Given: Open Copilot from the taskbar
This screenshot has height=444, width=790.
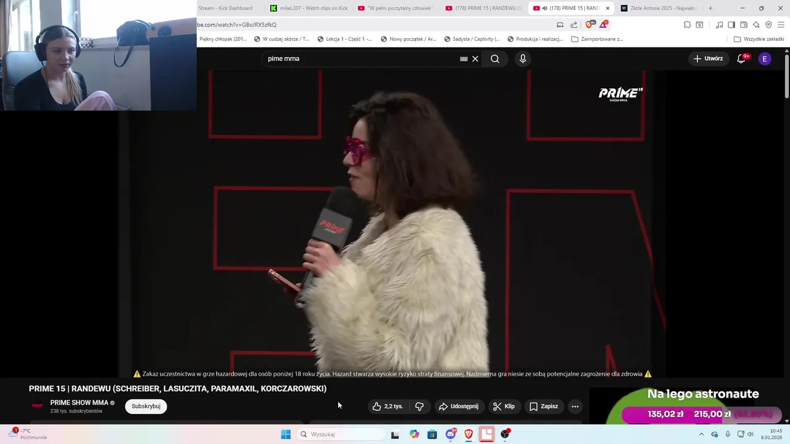Looking at the screenshot, I should click(414, 434).
